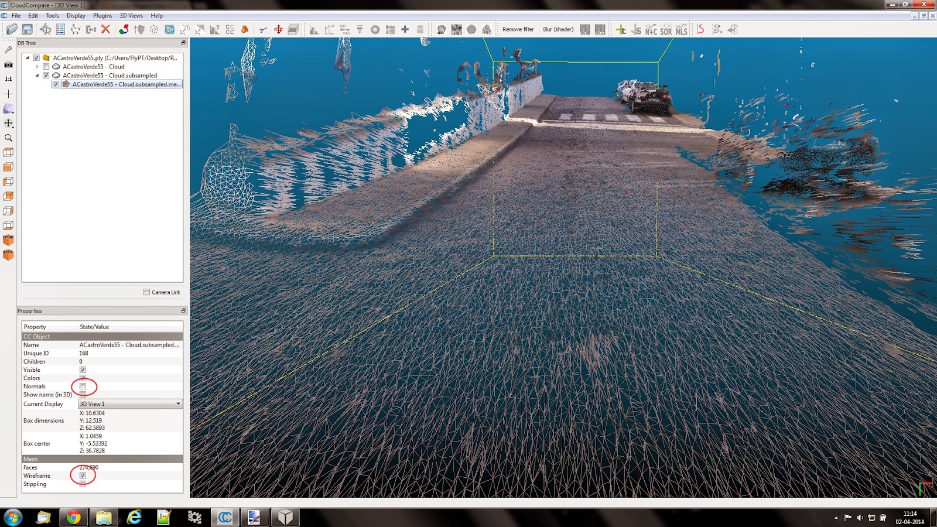Toggle checkbox for ACastroVerde55 - Cloud.subsampled

(x=46, y=76)
